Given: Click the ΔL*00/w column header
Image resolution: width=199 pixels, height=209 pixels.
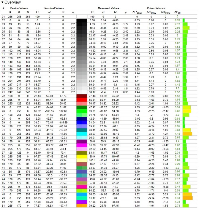Looking at the screenshot, I should tap(137, 12).
